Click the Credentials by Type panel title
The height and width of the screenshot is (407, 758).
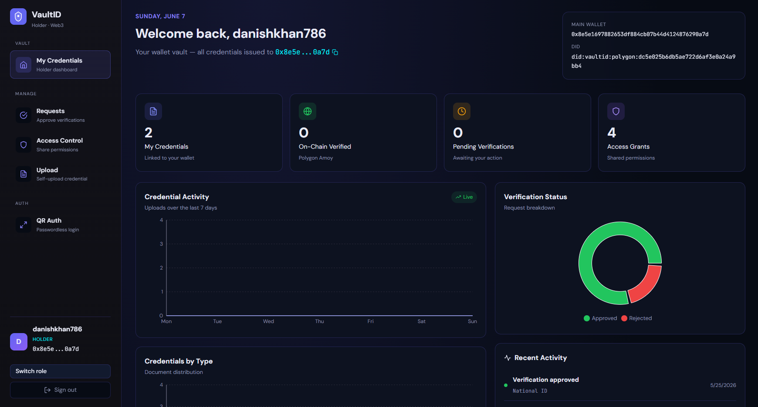pos(179,361)
